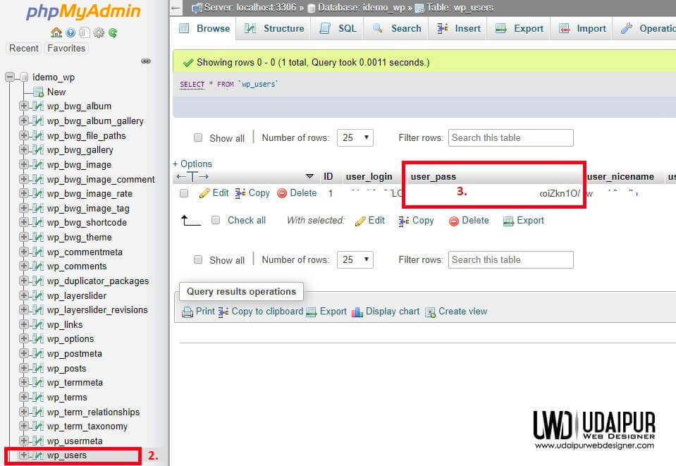Click the SELECT keyword in the query
Viewport: 676px width, 466px height.
tap(192, 85)
